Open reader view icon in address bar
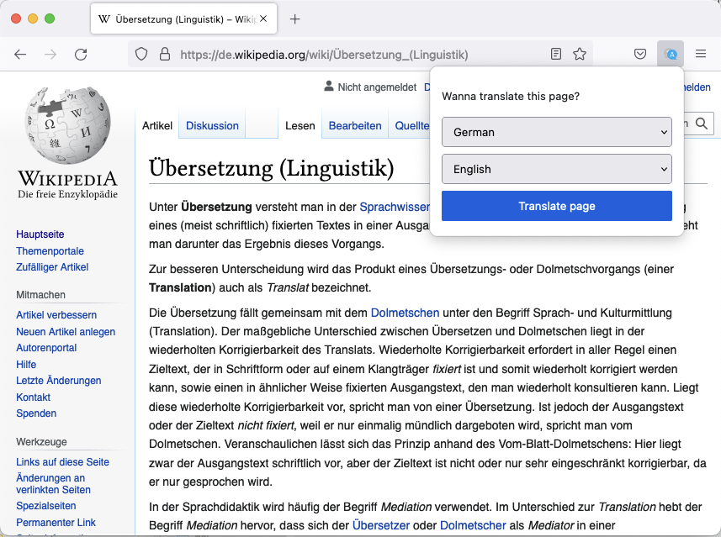The image size is (721, 537). click(x=555, y=55)
